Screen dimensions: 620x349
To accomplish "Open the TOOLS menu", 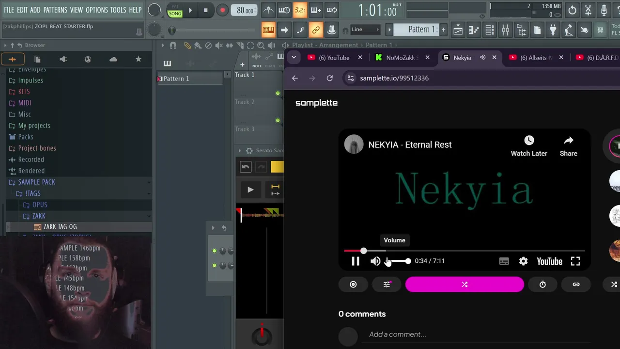I will point(118,10).
